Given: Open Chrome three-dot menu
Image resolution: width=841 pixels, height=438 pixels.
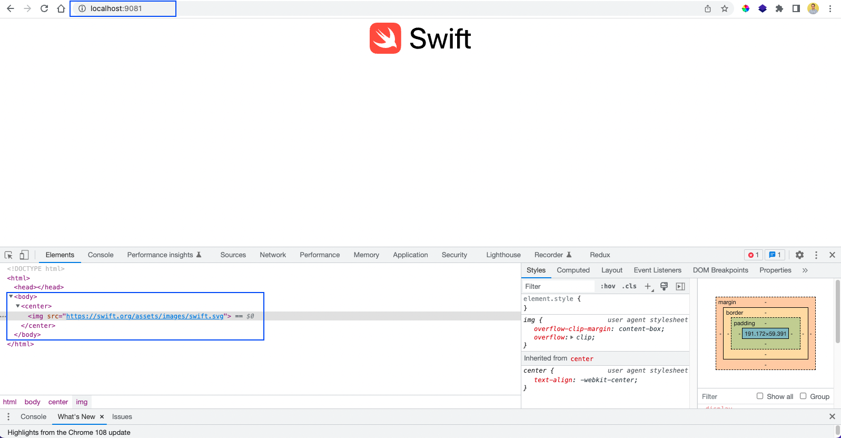Looking at the screenshot, I should (x=830, y=8).
